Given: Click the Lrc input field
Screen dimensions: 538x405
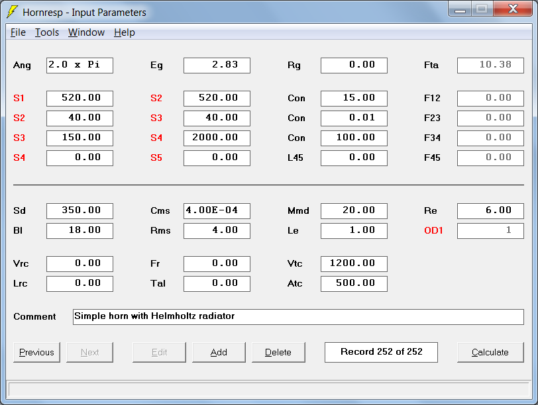Looking at the screenshot, I should 80,284.
